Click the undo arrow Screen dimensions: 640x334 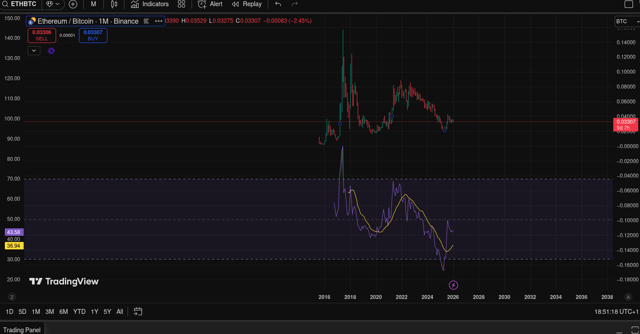[278, 4]
